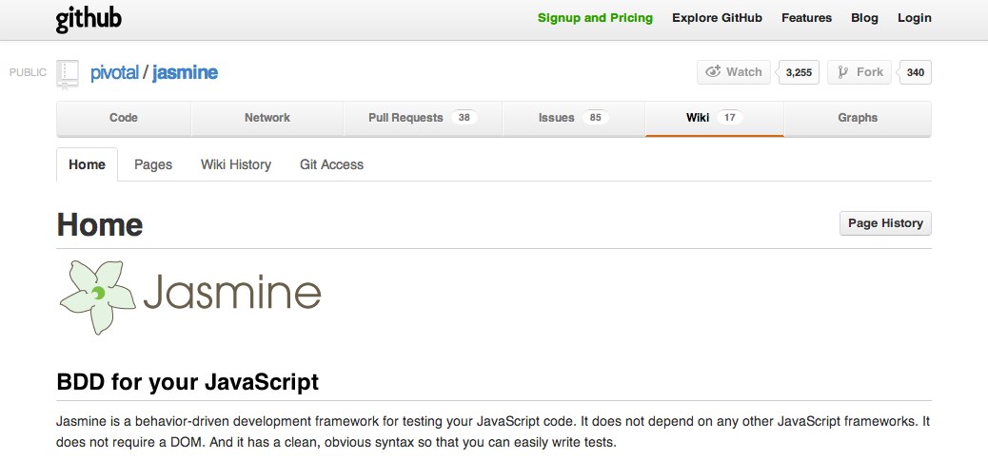Open the Signup and Pricing link
This screenshot has width=988, height=460.
pos(596,18)
